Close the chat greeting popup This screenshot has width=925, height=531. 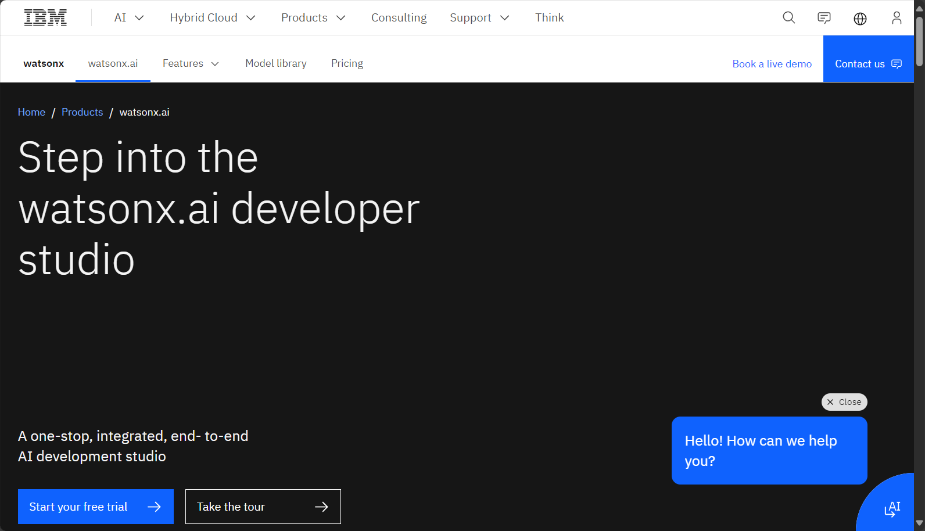844,402
